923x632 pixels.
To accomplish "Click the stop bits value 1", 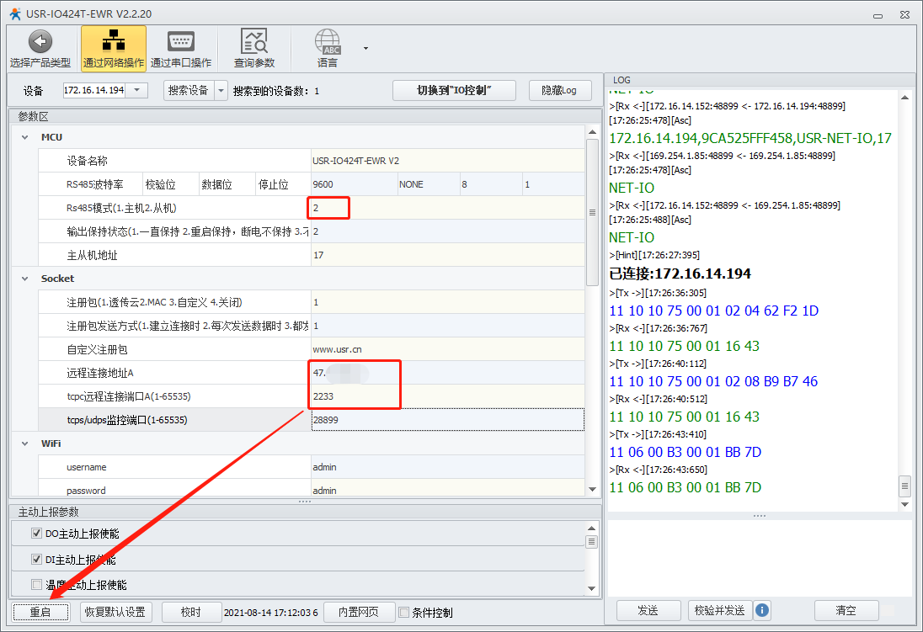I will [x=553, y=184].
